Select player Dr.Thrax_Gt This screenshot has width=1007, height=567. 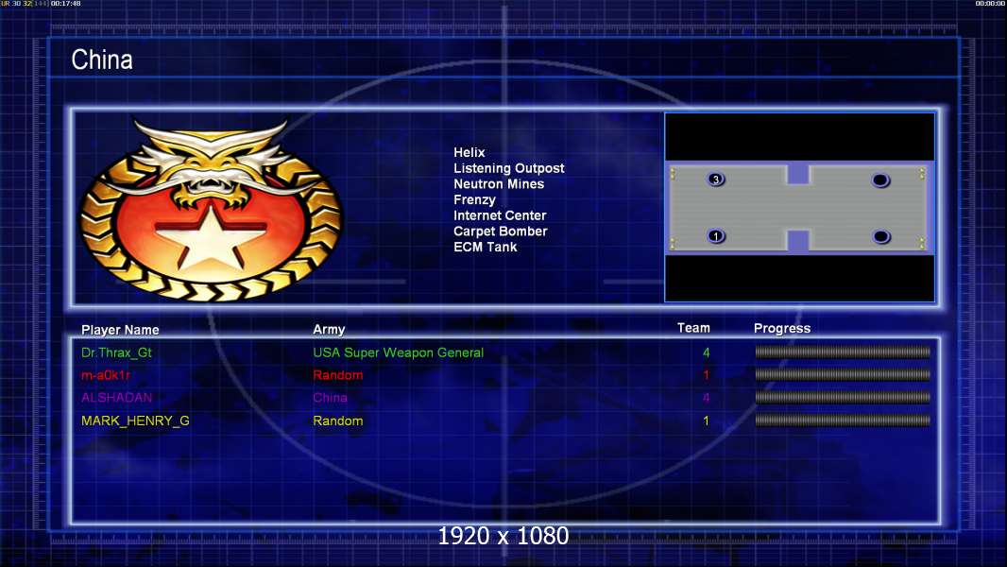[116, 352]
